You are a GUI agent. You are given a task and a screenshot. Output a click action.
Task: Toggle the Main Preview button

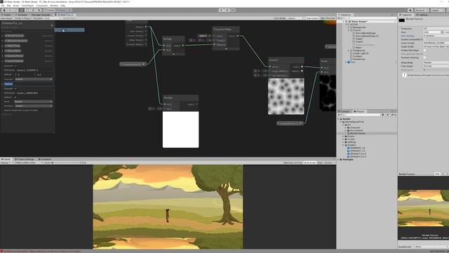[x=328, y=18]
